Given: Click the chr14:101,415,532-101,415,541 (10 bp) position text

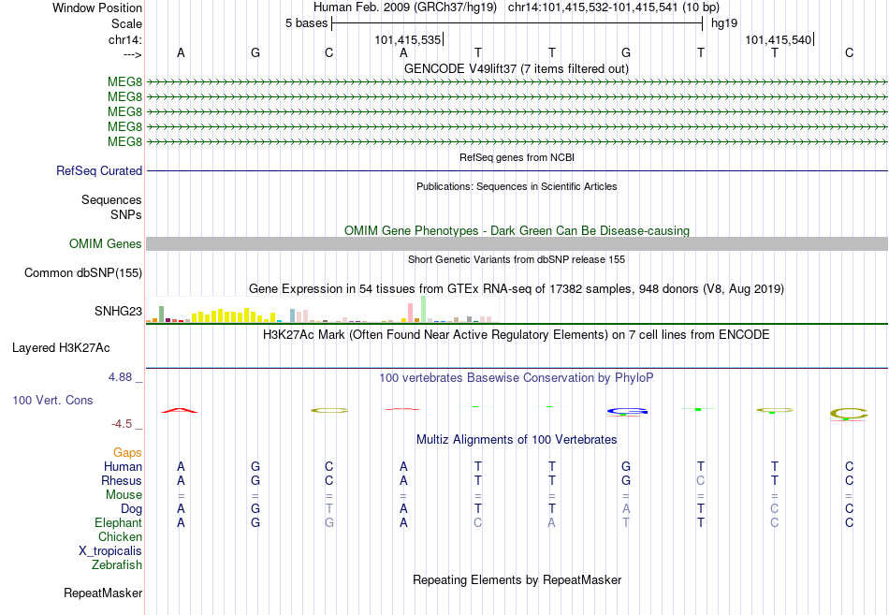Looking at the screenshot, I should 614,7.
